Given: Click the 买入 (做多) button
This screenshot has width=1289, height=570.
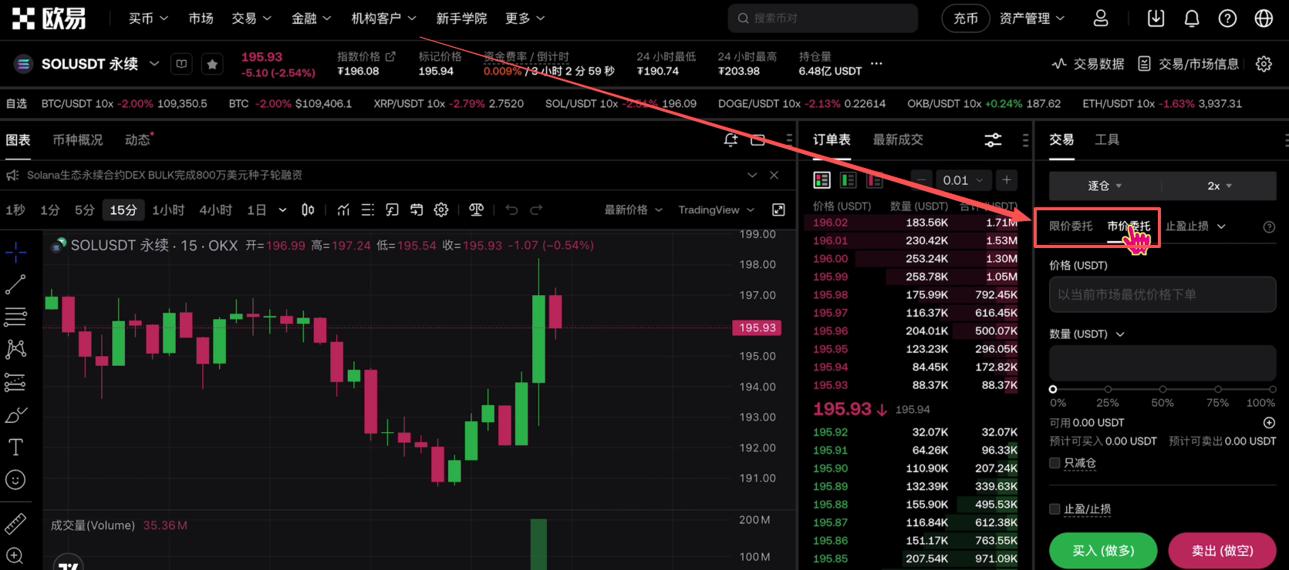Looking at the screenshot, I should (x=1103, y=551).
